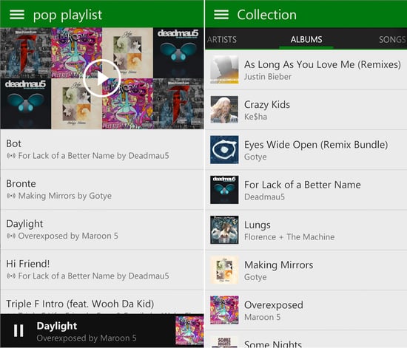
Task: Open hamburger menu in Collection screen
Action: click(221, 15)
